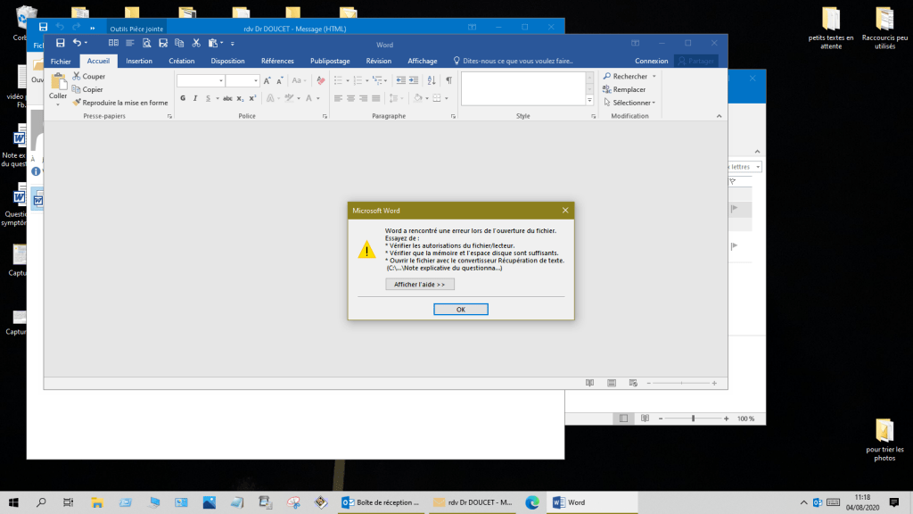Screen dimensions: 913x514
Task: Collapse the ribbon with the chevron
Action: (720, 116)
